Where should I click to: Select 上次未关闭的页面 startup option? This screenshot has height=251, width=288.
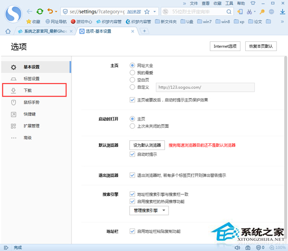(132, 126)
